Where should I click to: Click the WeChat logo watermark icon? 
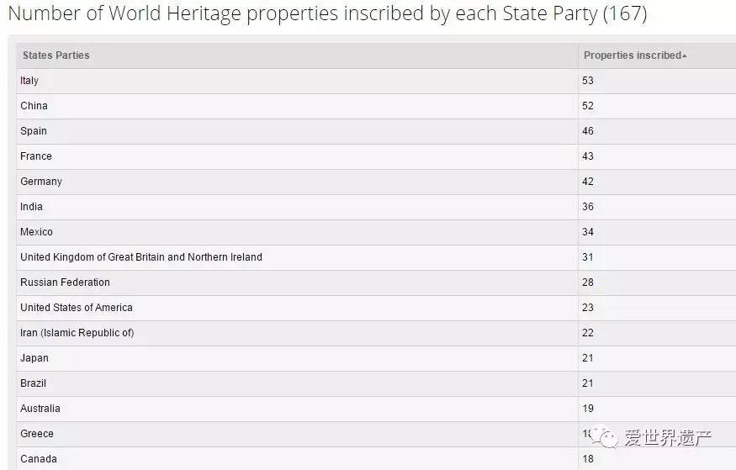[605, 436]
